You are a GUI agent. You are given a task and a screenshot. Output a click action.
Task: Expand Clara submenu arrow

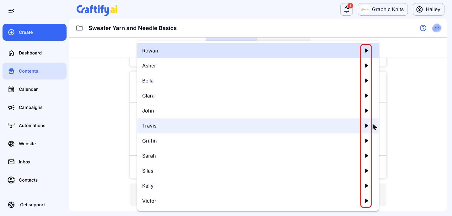click(366, 96)
